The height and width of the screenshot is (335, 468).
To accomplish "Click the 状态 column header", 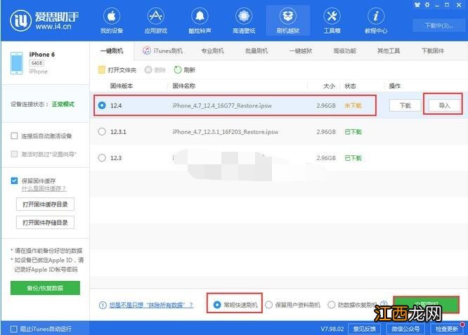I will (x=350, y=86).
